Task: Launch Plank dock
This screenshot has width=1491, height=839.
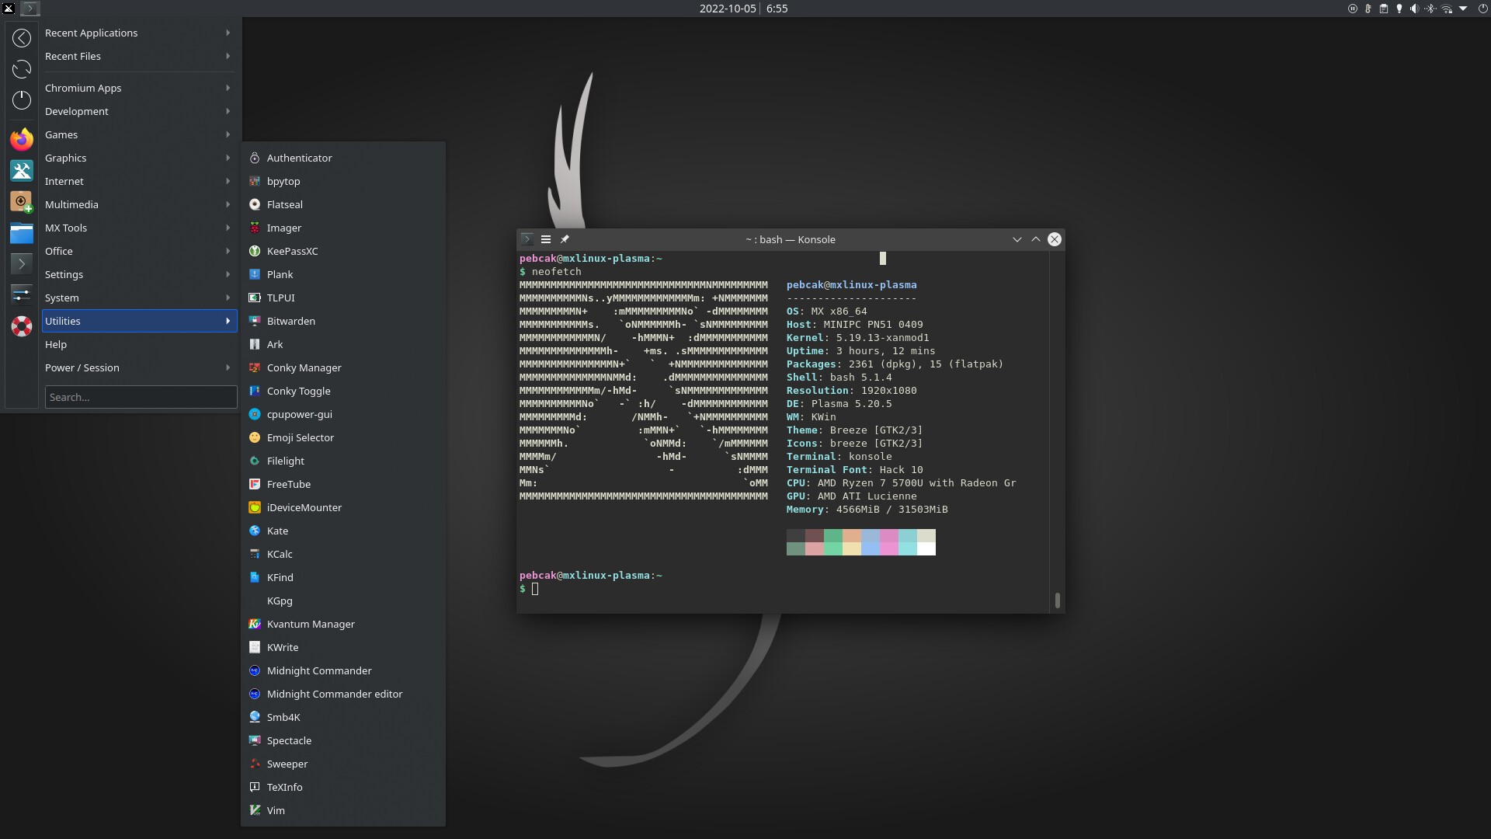Action: [343, 274]
